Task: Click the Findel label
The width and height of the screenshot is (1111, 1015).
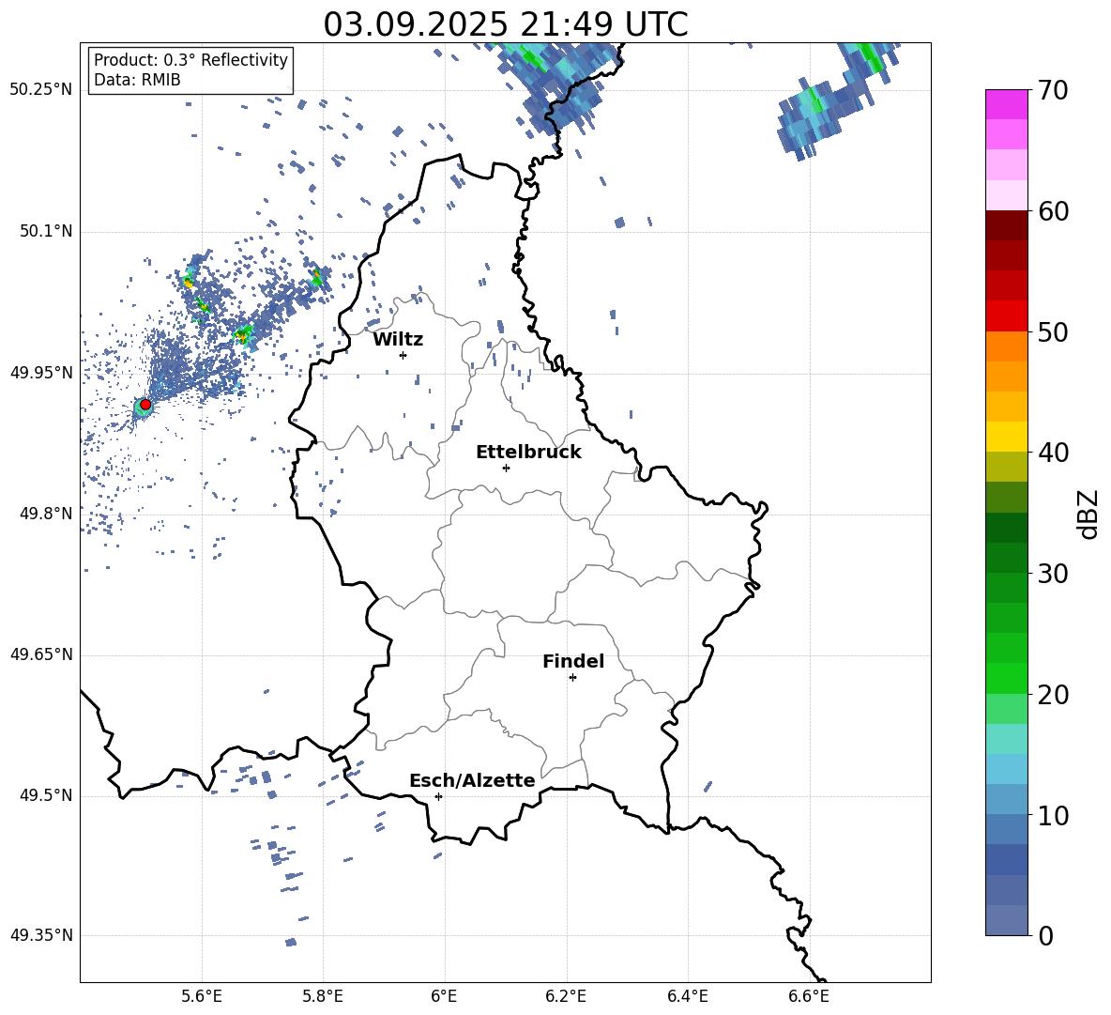Action: tap(573, 661)
